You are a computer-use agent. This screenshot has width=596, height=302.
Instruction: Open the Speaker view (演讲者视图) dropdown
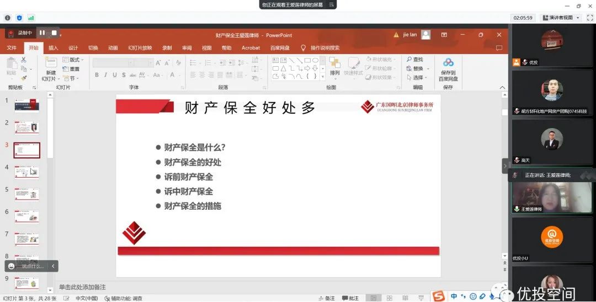[561, 18]
